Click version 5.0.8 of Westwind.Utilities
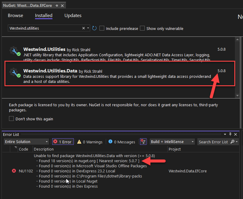 click(x=221, y=49)
